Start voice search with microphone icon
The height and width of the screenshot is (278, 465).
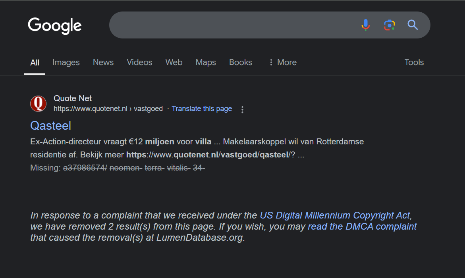pos(365,25)
